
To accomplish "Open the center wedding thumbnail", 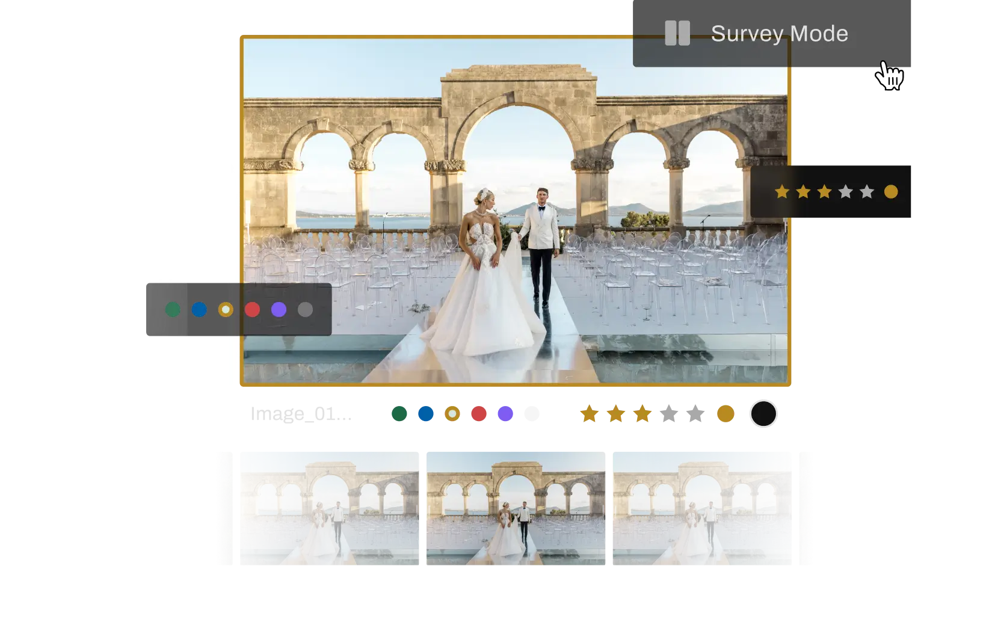I will pyautogui.click(x=516, y=508).
